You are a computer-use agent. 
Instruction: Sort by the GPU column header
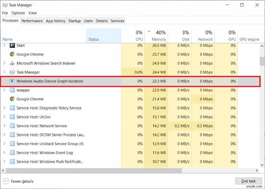[x=226, y=36]
